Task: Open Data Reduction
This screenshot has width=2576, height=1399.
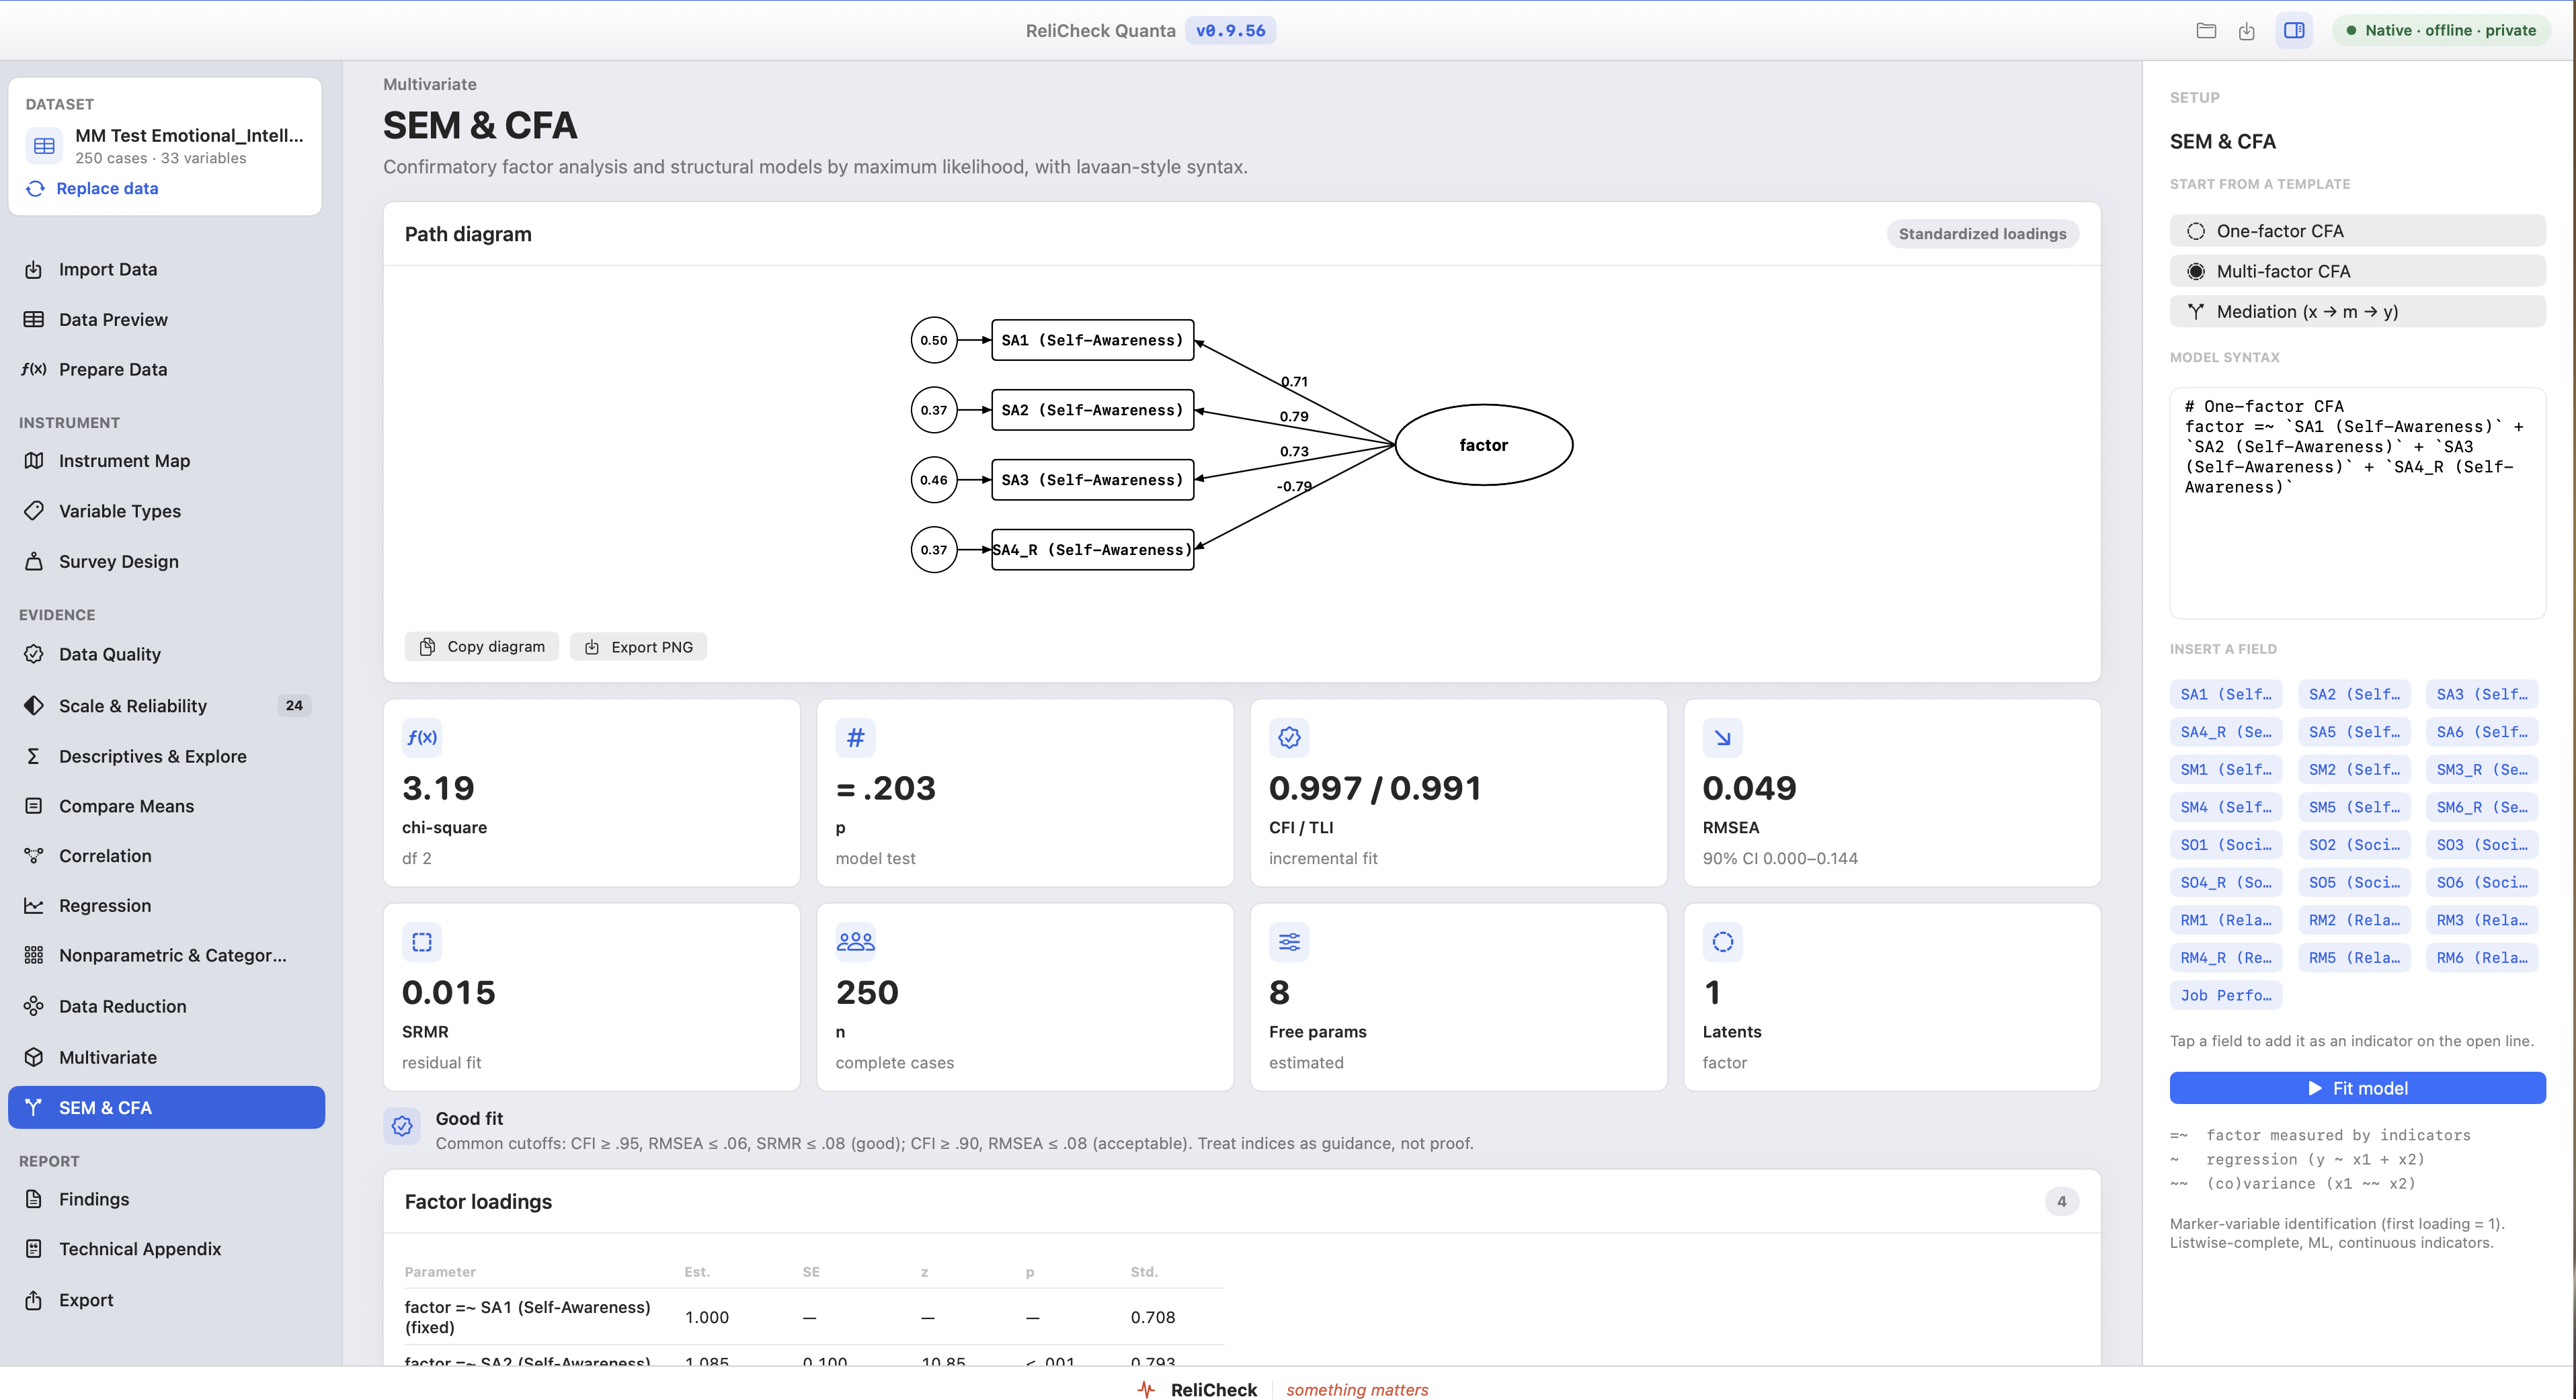Action: 166,1007
